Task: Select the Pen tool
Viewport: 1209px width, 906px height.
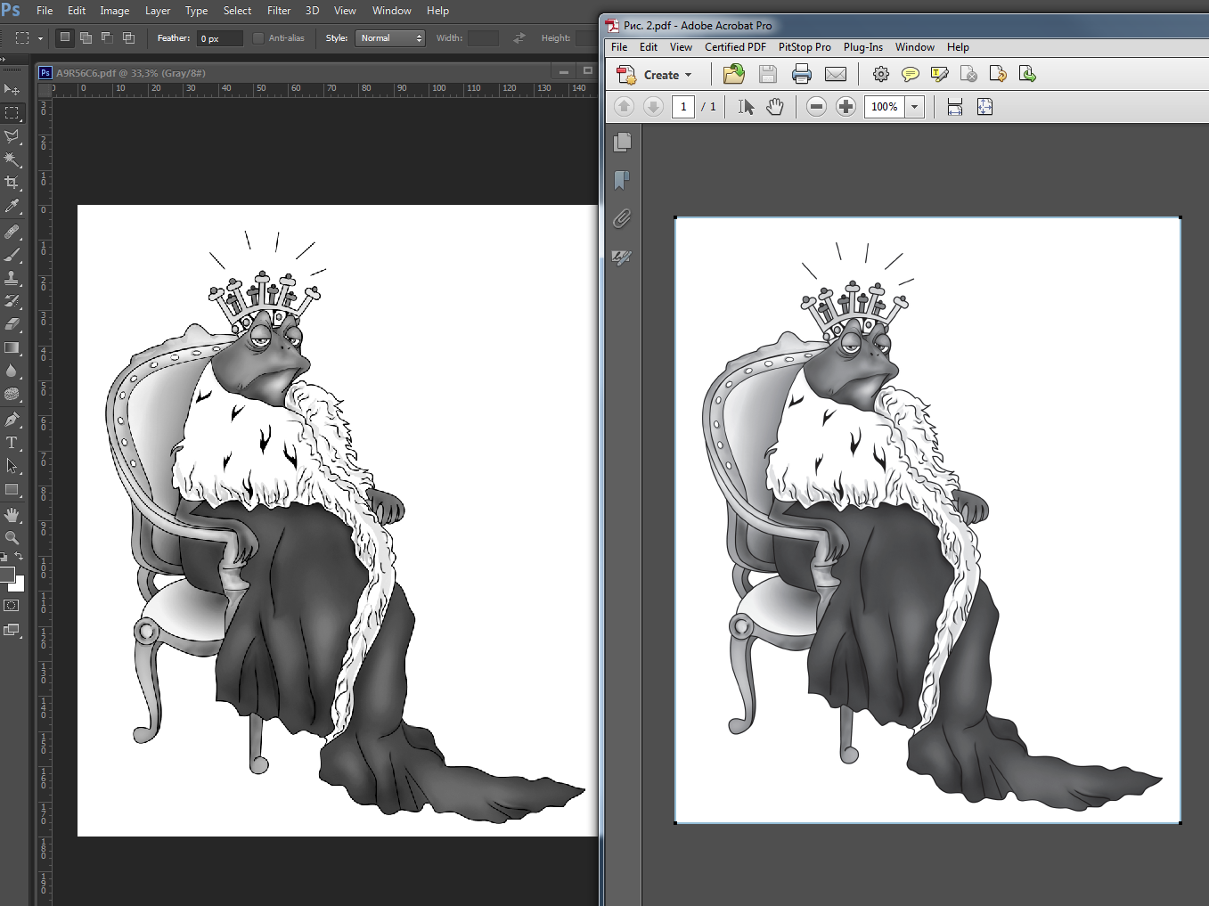Action: click(x=12, y=420)
